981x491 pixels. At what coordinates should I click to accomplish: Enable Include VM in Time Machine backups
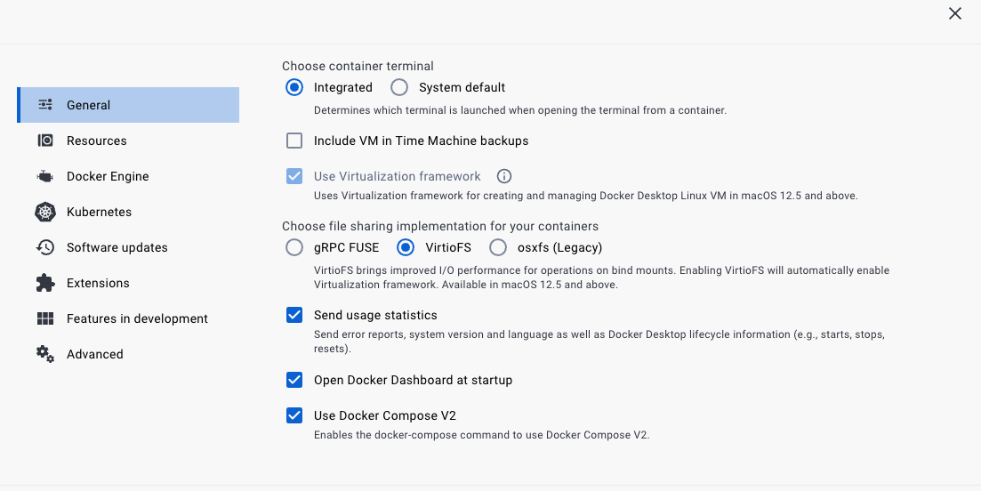[x=294, y=141]
